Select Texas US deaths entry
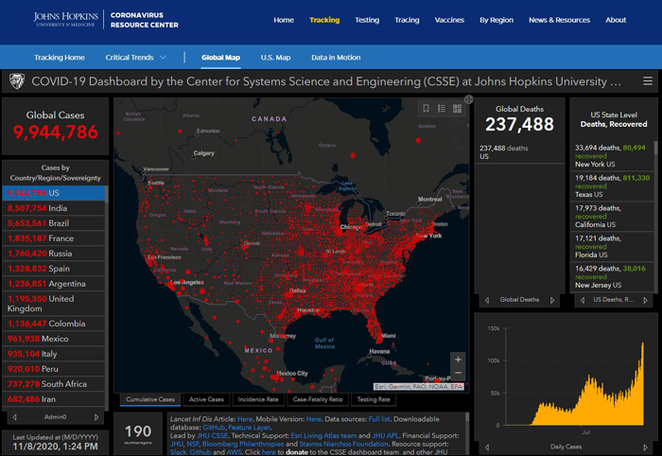662x456 pixels. [612, 186]
